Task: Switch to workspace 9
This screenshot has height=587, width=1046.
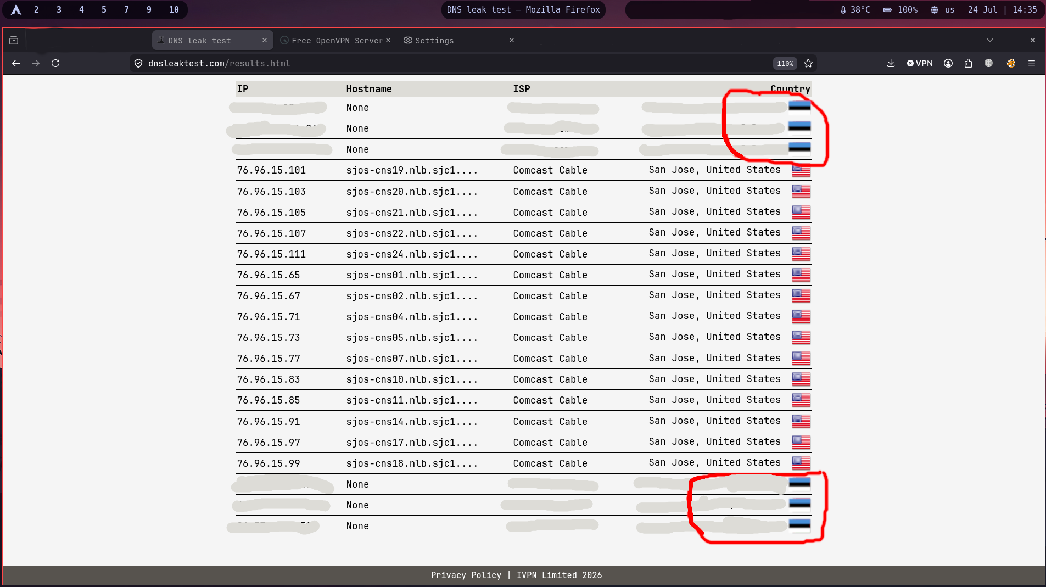Action: 149,10
